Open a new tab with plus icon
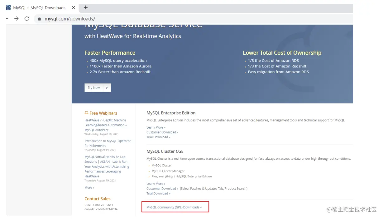This screenshot has width=383, height=219. (86, 7)
